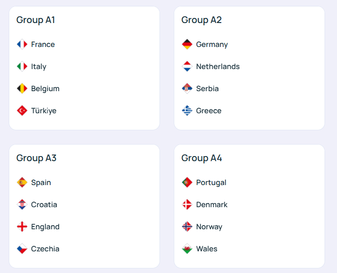Click the Serbia flag icon
The height and width of the screenshot is (273, 337).
[187, 88]
